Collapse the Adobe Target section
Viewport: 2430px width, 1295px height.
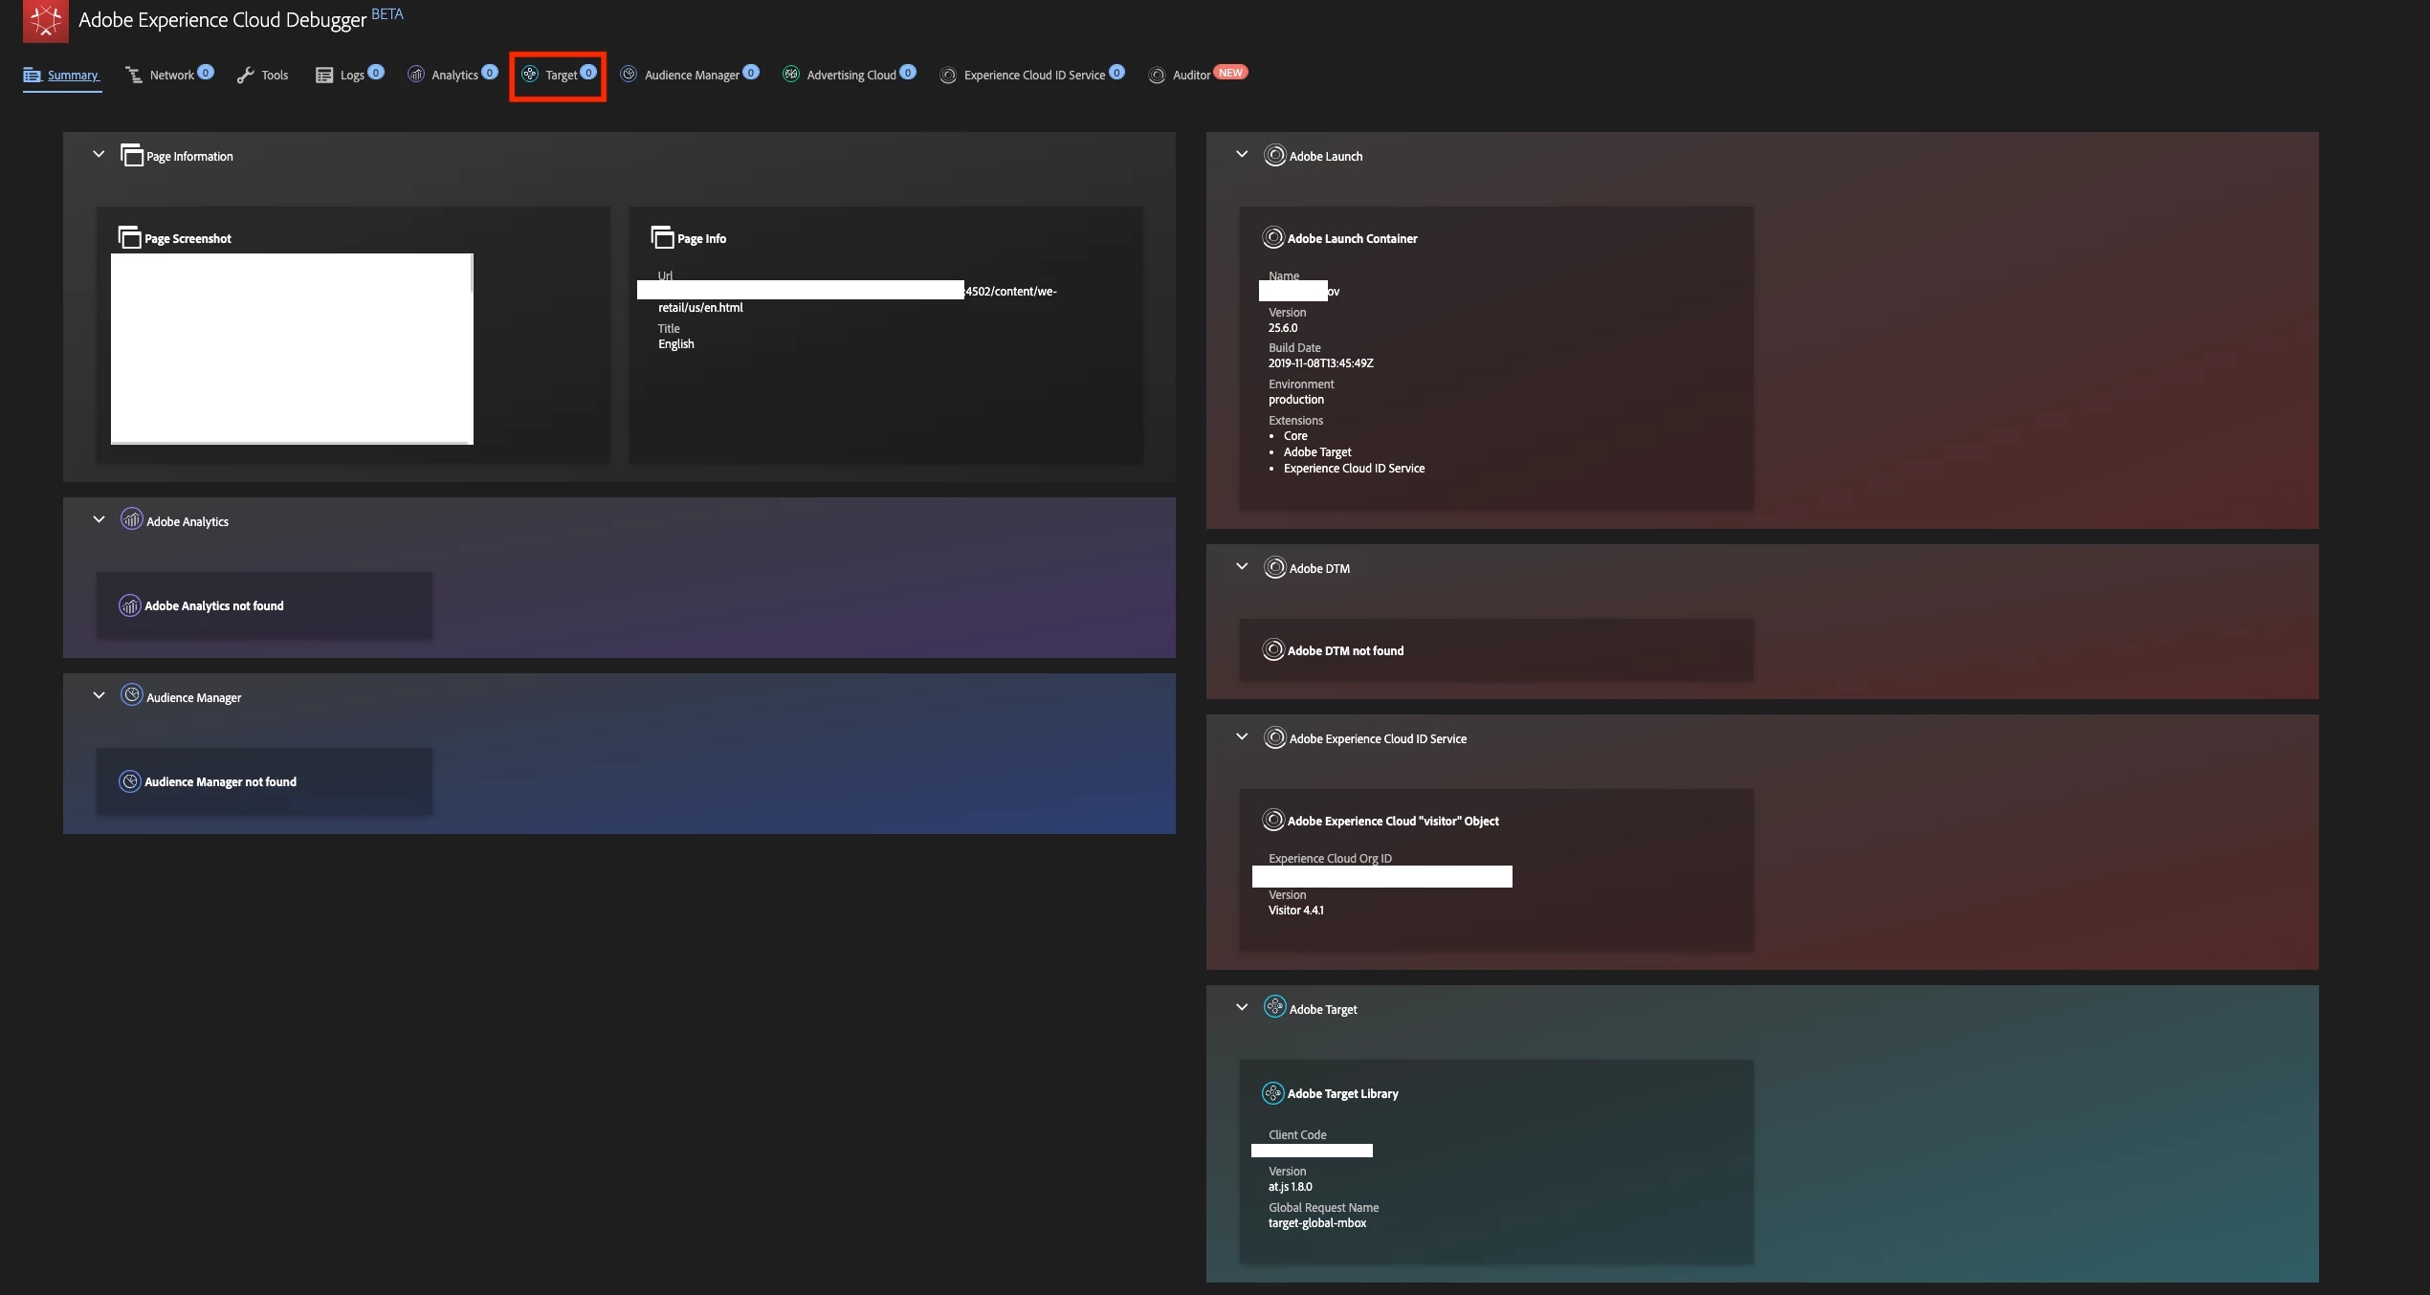click(x=1242, y=1007)
